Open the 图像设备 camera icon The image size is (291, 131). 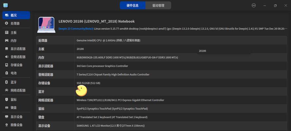[x=7, y=125]
